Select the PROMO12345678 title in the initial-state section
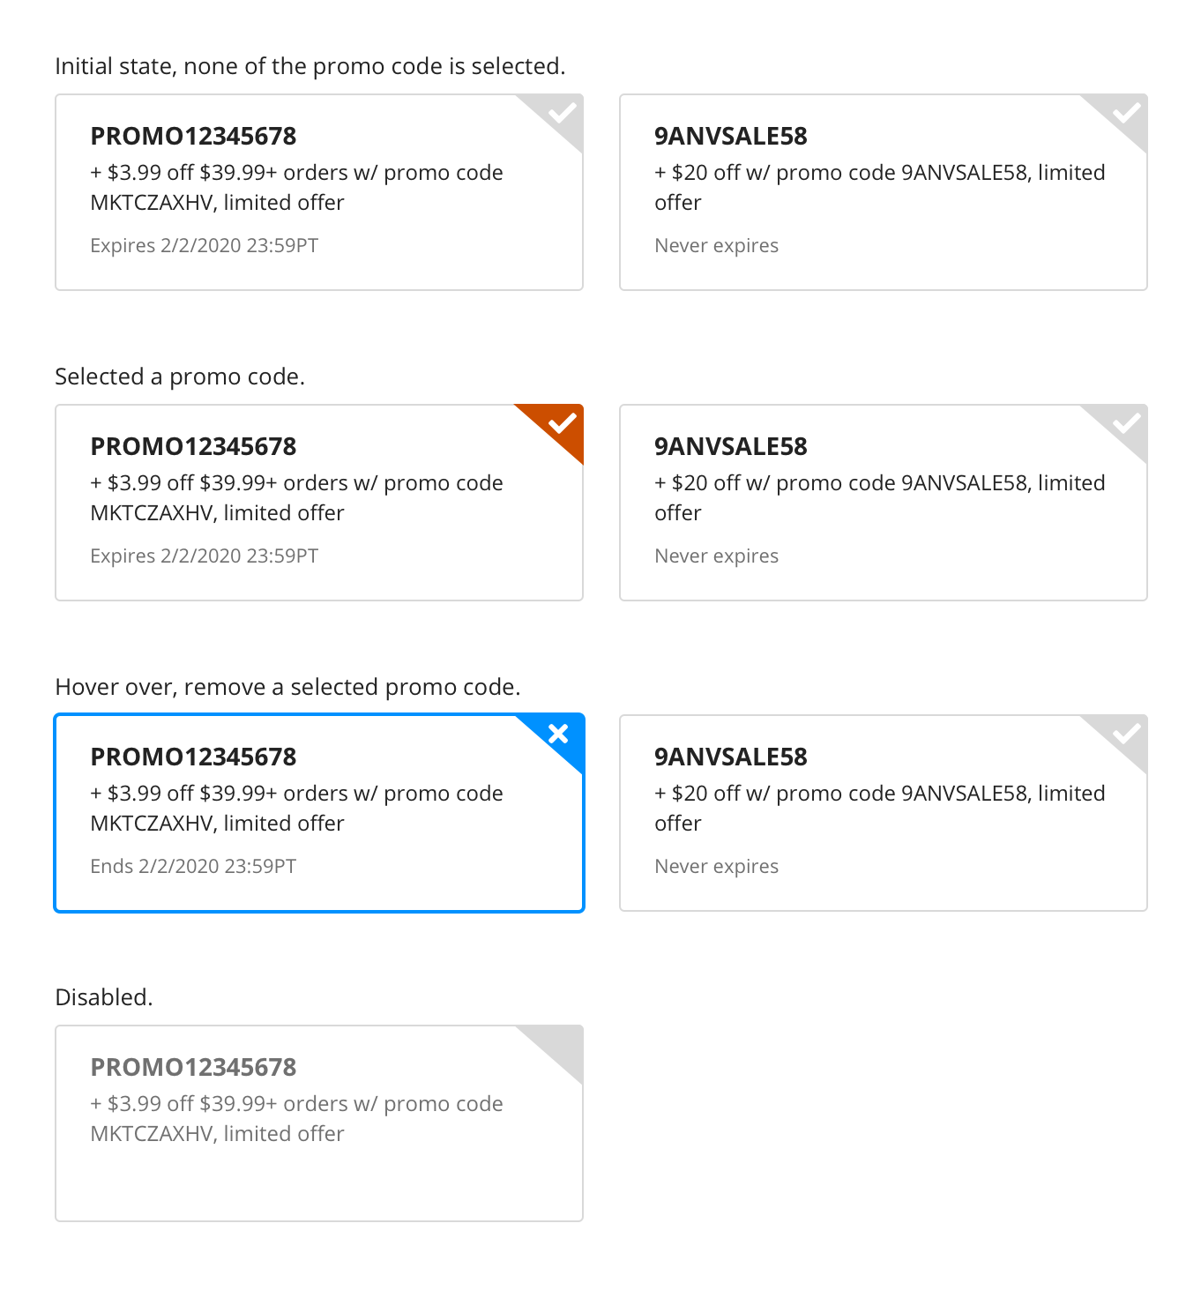This screenshot has width=1201, height=1298. (193, 137)
